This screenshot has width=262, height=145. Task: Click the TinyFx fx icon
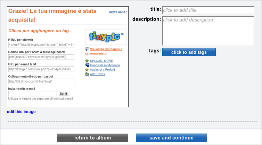pyautogui.click(x=87, y=74)
